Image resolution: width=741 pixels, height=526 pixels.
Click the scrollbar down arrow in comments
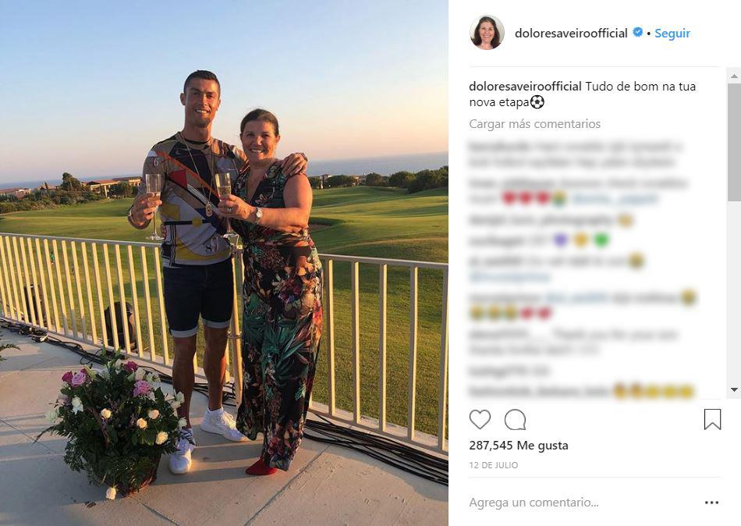point(735,389)
